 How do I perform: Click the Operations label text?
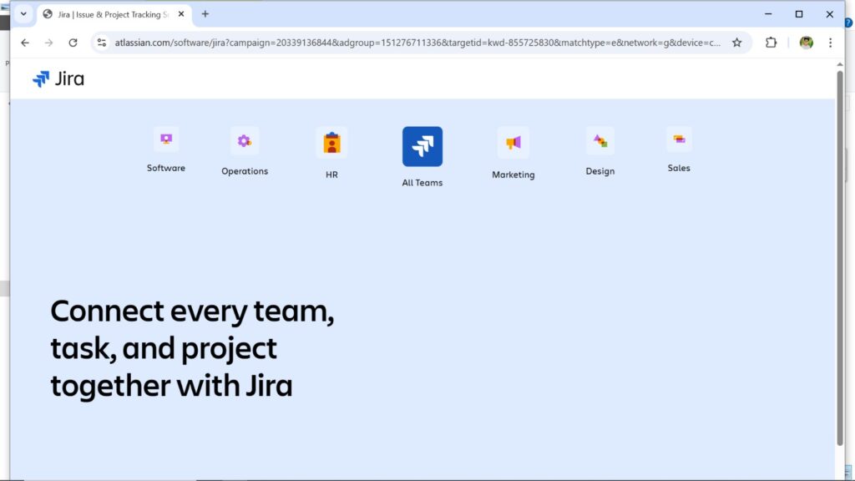pyautogui.click(x=245, y=171)
